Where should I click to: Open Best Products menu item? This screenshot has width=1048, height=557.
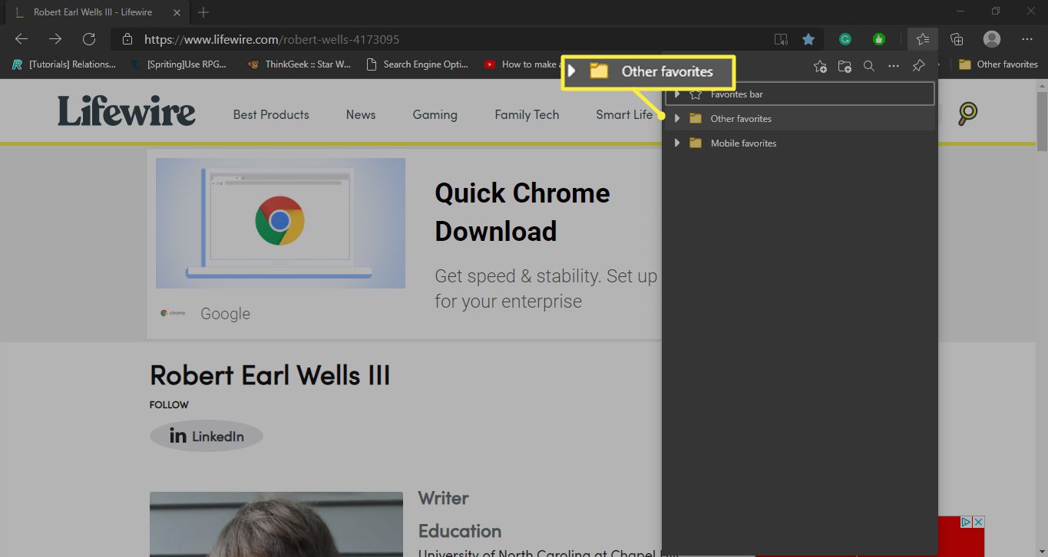click(271, 114)
